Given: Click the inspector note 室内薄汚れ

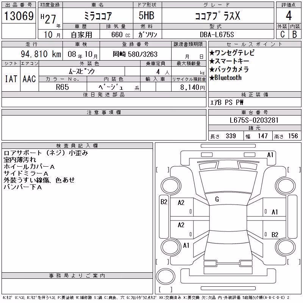Looking at the screenshot, I should tap(20, 160).
